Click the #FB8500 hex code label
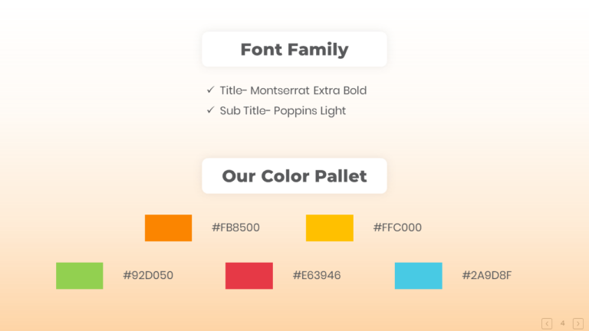Image resolution: width=589 pixels, height=331 pixels. 235,228
